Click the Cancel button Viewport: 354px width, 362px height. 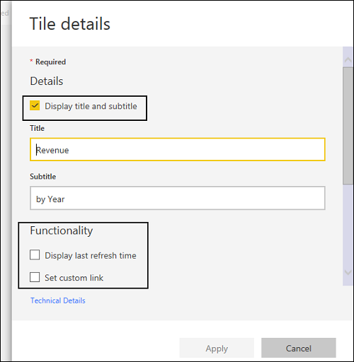tap(299, 348)
